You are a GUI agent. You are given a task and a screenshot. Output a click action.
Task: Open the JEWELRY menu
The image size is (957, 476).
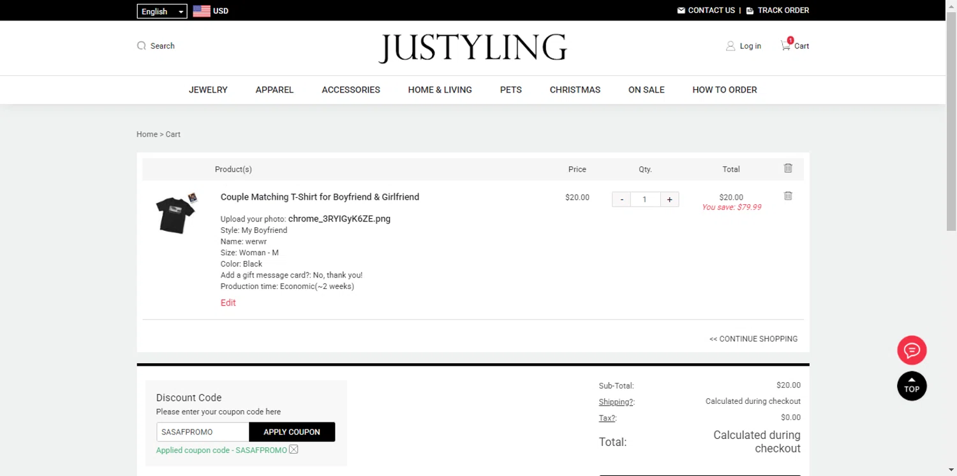[x=208, y=90]
